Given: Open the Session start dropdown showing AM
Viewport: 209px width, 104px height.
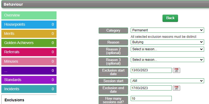Looking at the screenshot, I should [x=167, y=81].
